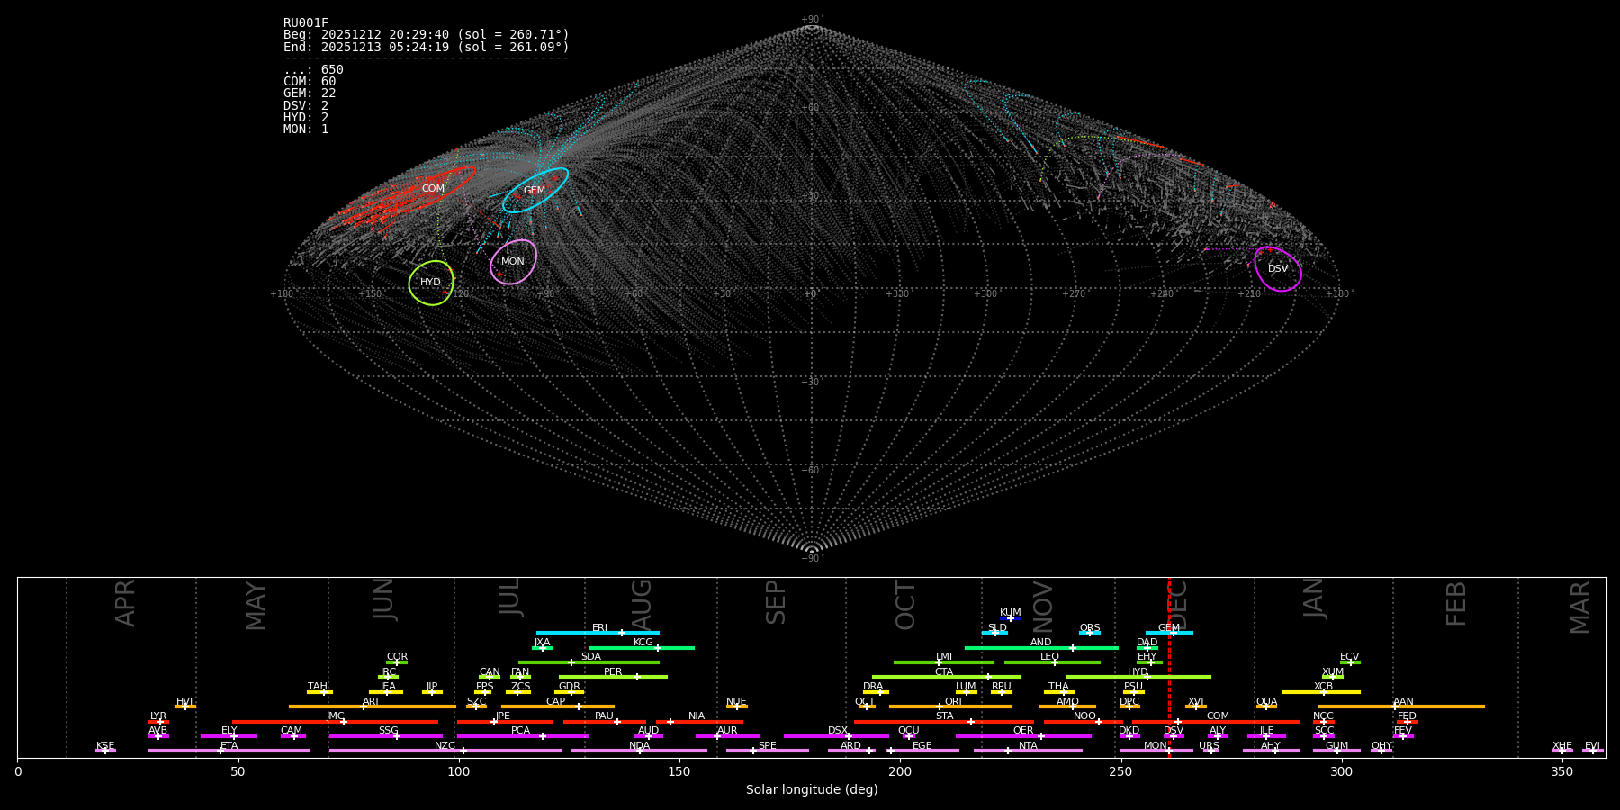Click the ARI shower label on the timeline
1620x810 pixels.
[371, 702]
